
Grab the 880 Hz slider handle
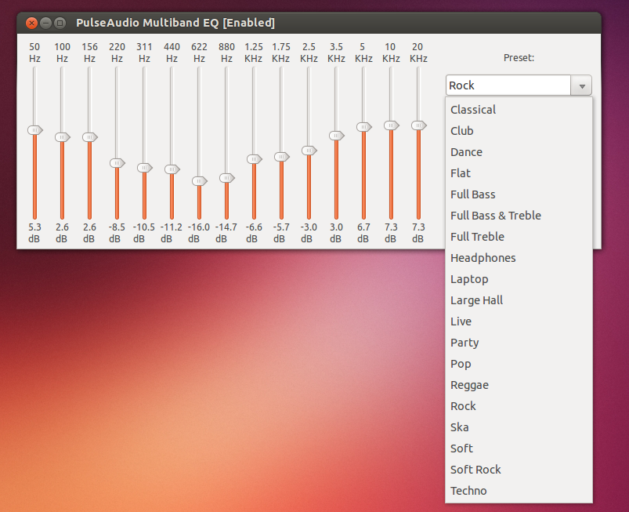click(226, 179)
